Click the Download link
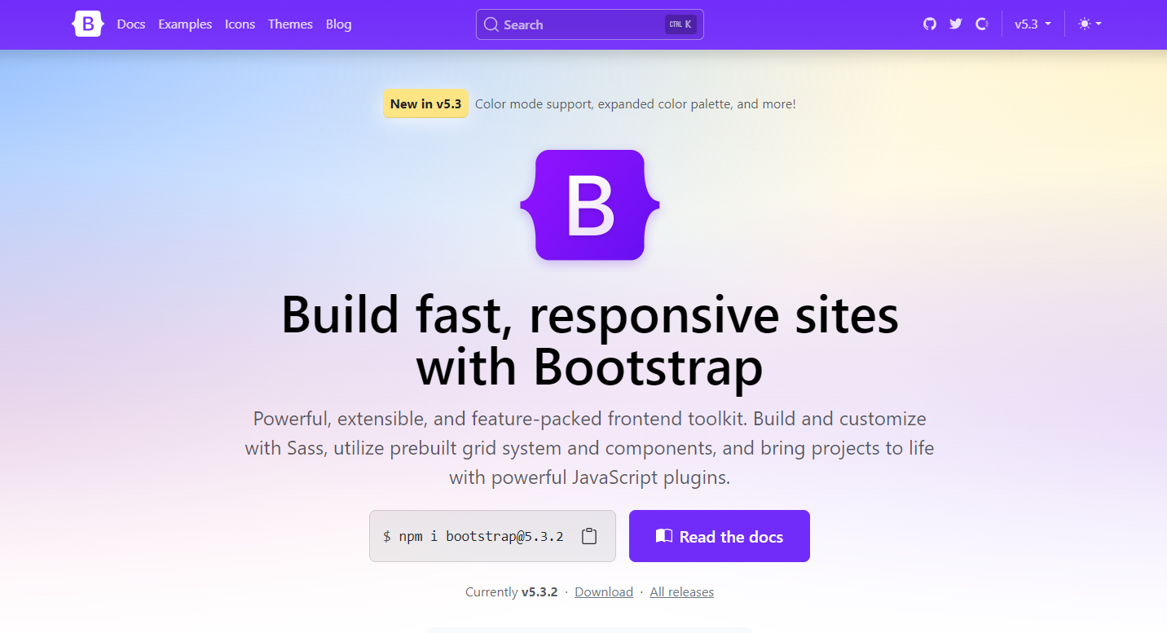The width and height of the screenshot is (1167, 633). point(604,592)
